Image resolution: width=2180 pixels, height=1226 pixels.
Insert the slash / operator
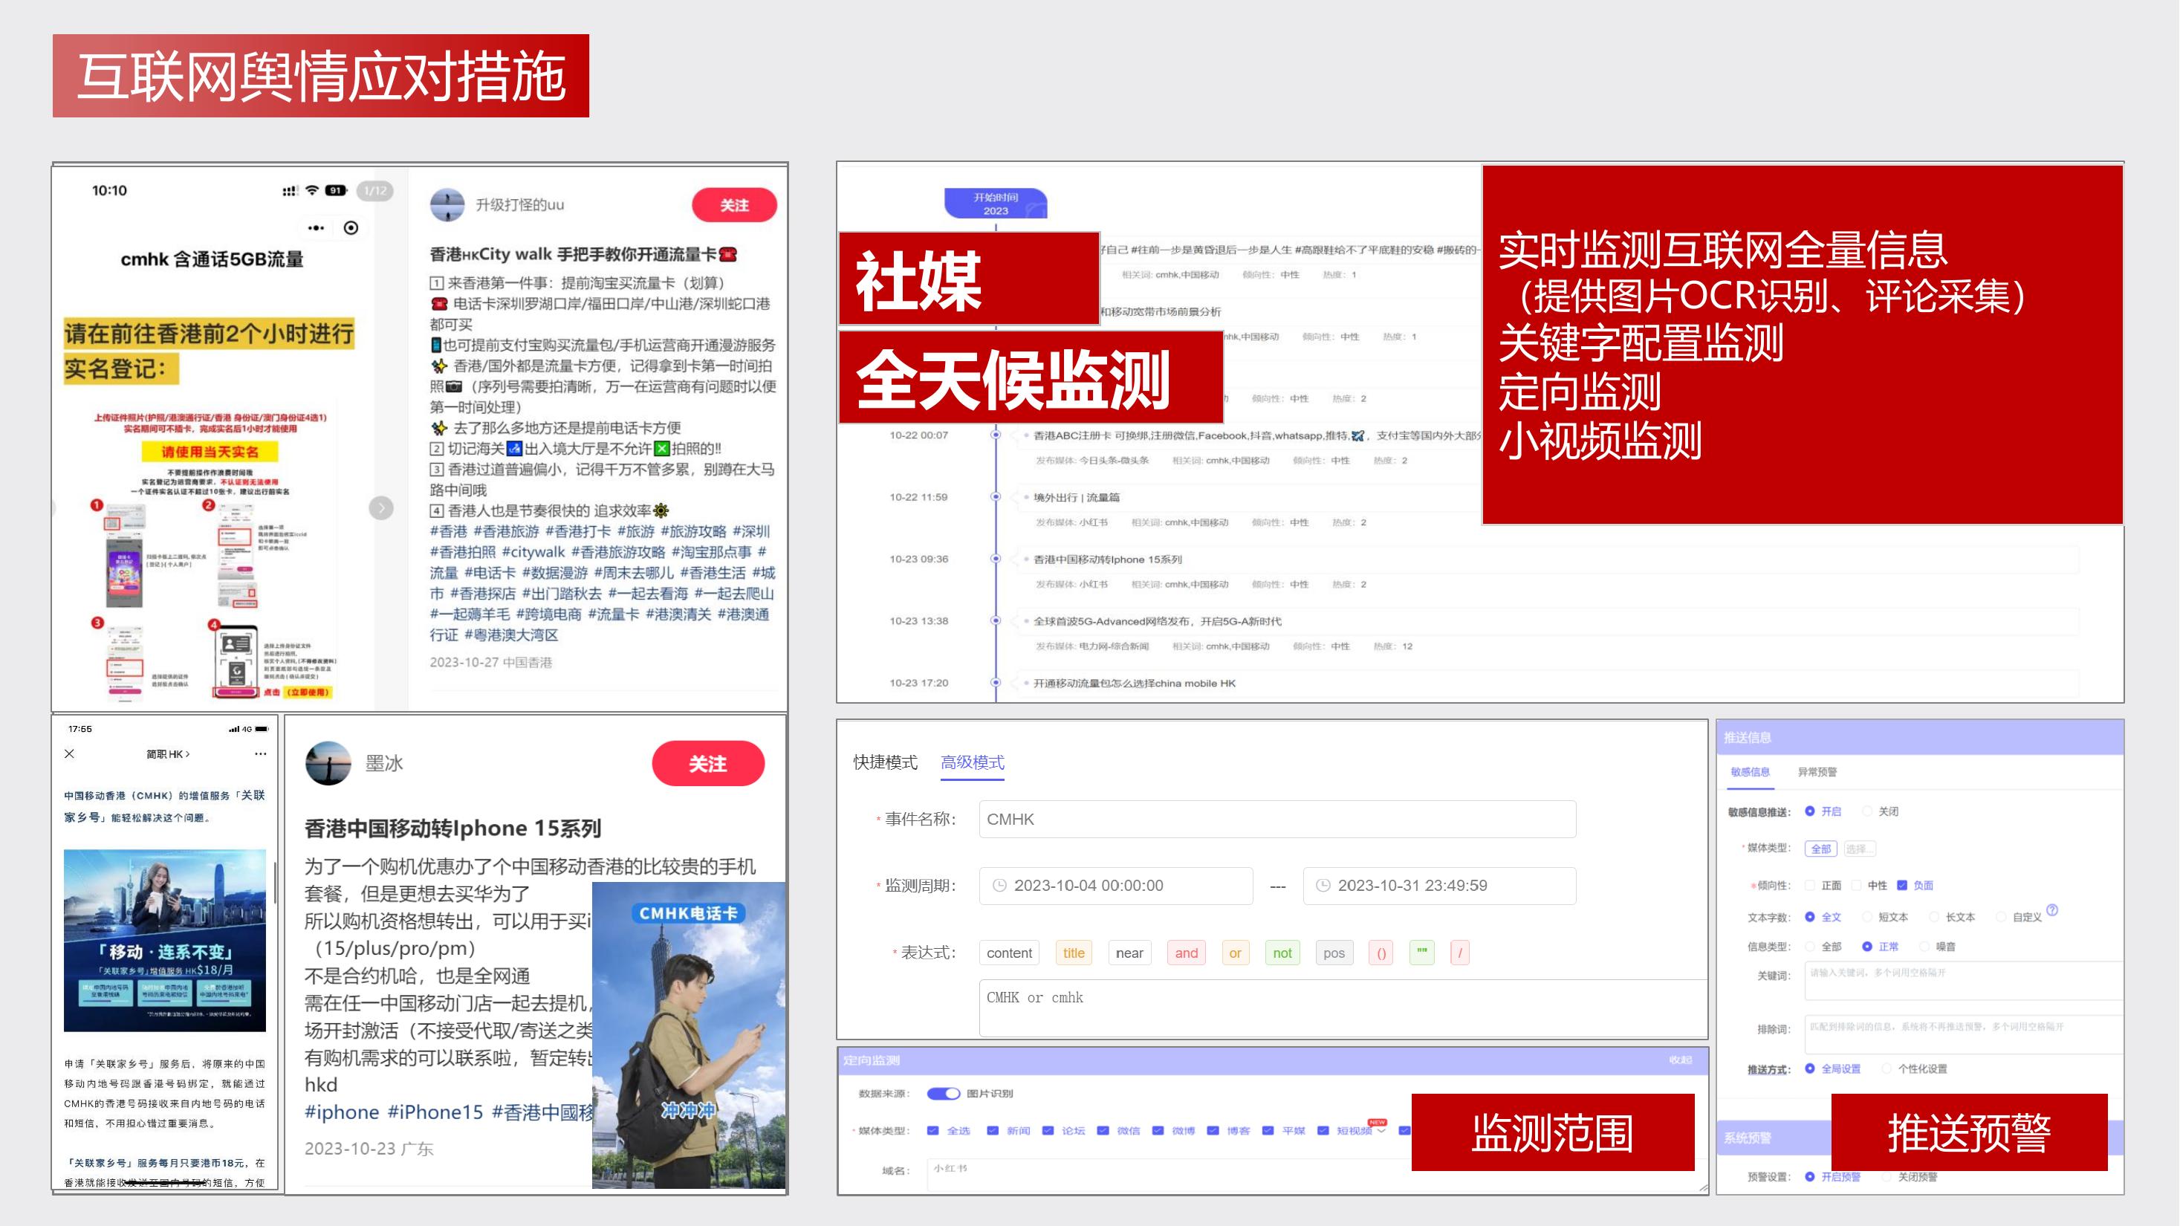coord(1460,953)
